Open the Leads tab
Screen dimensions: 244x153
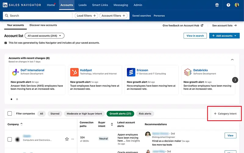coord(82,5)
